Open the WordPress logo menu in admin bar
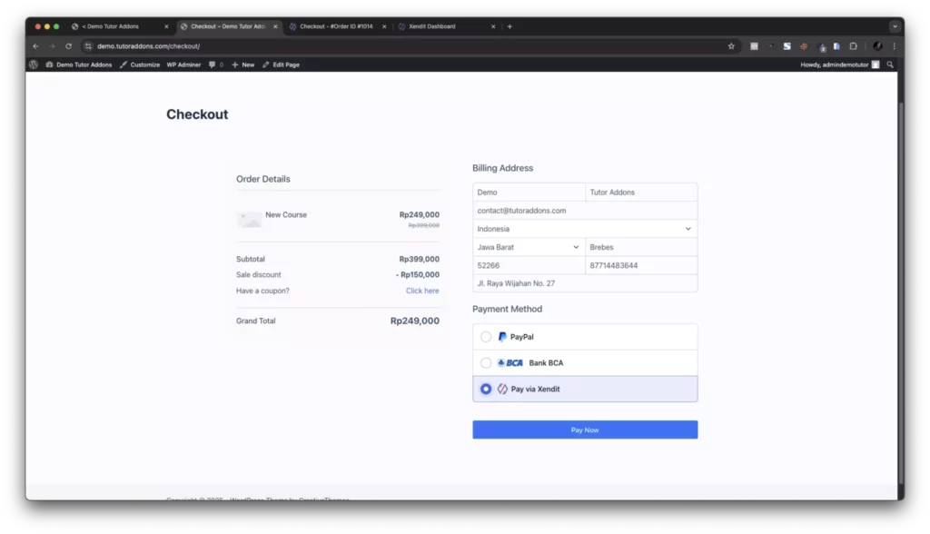The height and width of the screenshot is (534, 930). [x=34, y=64]
